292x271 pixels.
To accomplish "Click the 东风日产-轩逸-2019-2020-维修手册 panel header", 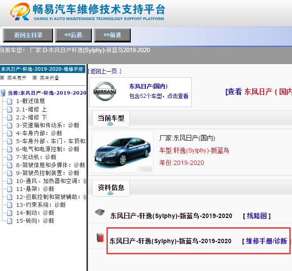I will pyautogui.click(x=43, y=69).
